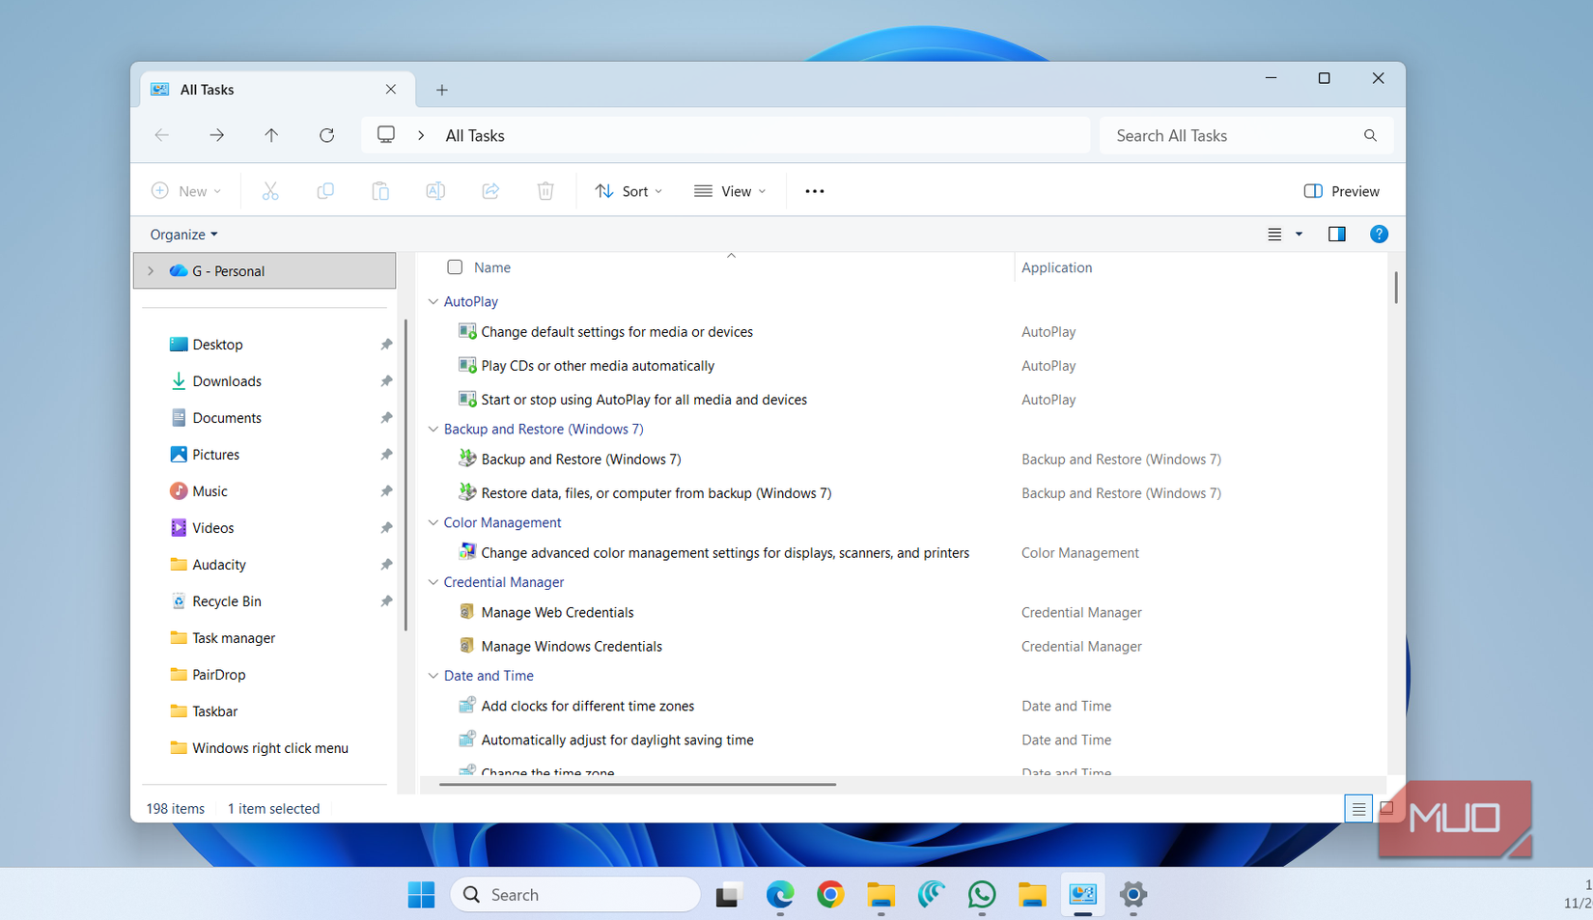The height and width of the screenshot is (920, 1593).
Task: Collapse the AutoPlay group
Action: click(433, 301)
